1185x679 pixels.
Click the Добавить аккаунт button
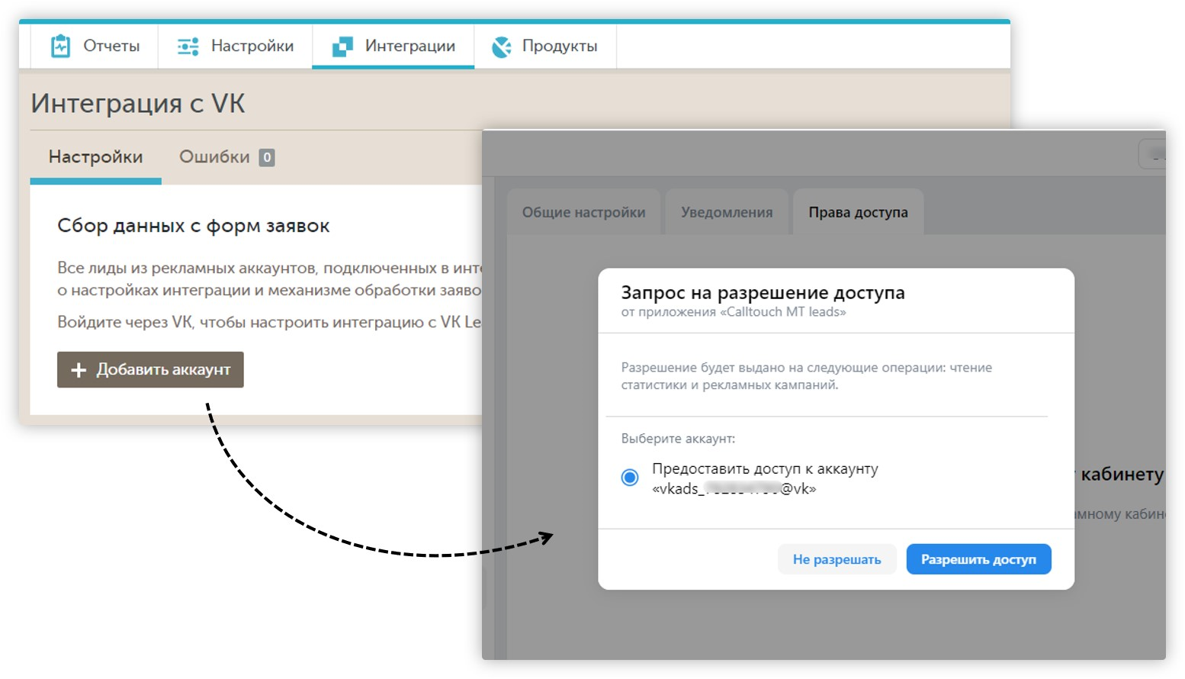click(x=150, y=370)
